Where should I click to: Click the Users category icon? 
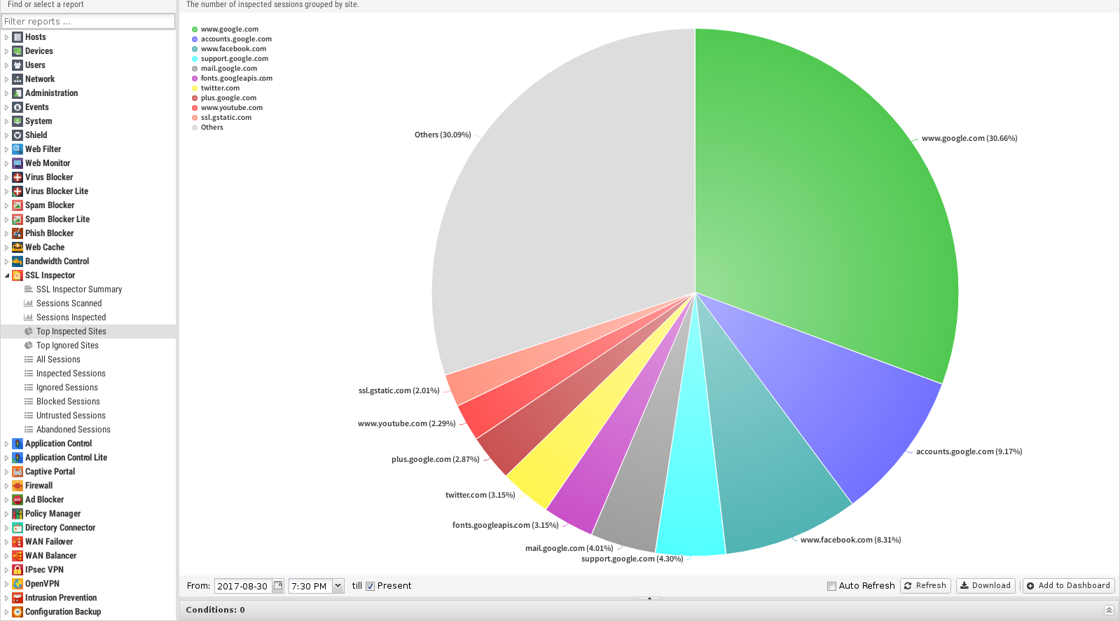click(18, 65)
